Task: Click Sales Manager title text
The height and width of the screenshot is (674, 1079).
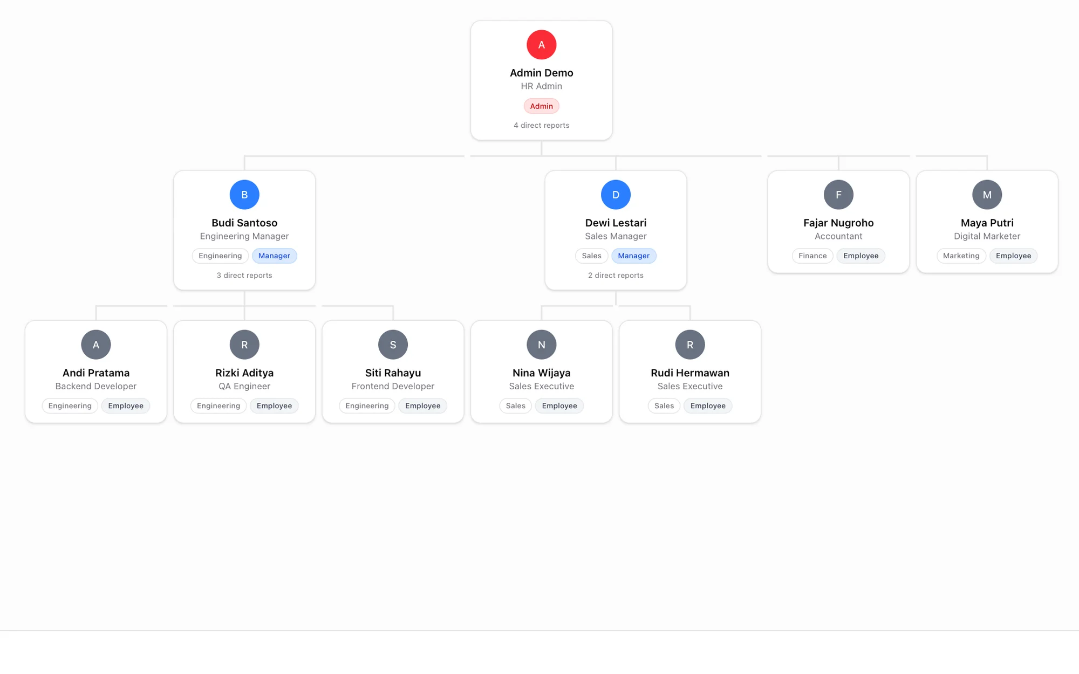Action: coord(616,236)
